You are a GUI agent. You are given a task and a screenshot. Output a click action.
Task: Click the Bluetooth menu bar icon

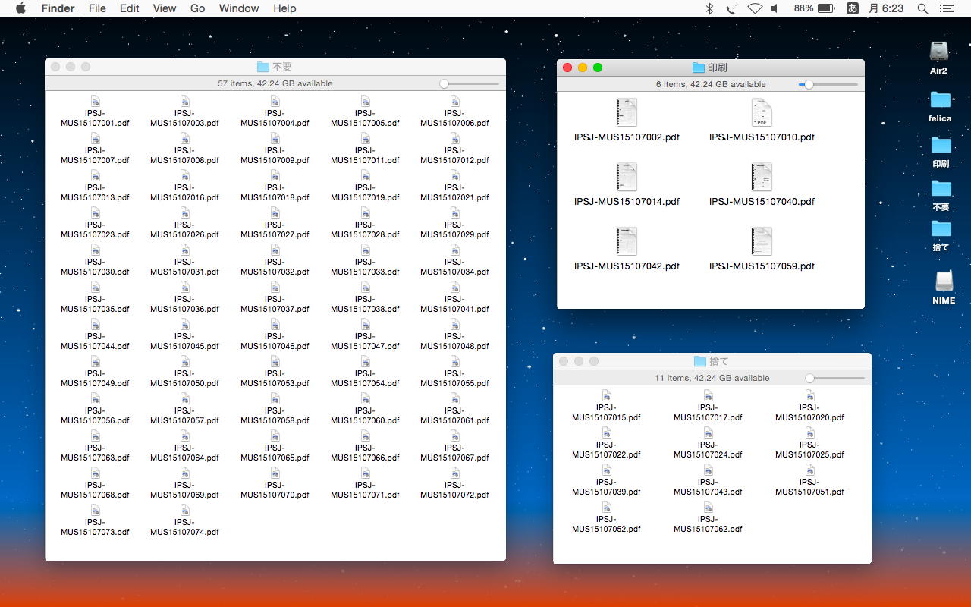710,8
